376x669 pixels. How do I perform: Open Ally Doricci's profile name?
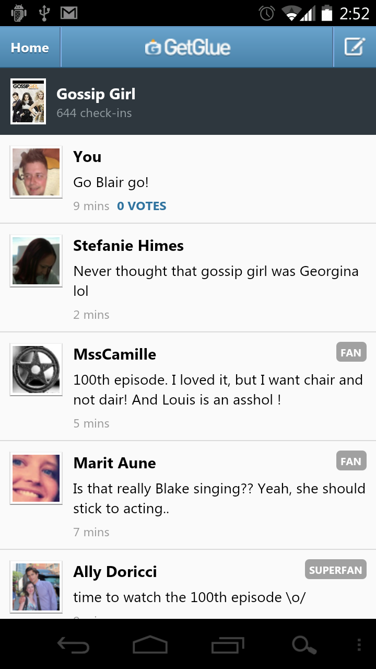point(115,572)
